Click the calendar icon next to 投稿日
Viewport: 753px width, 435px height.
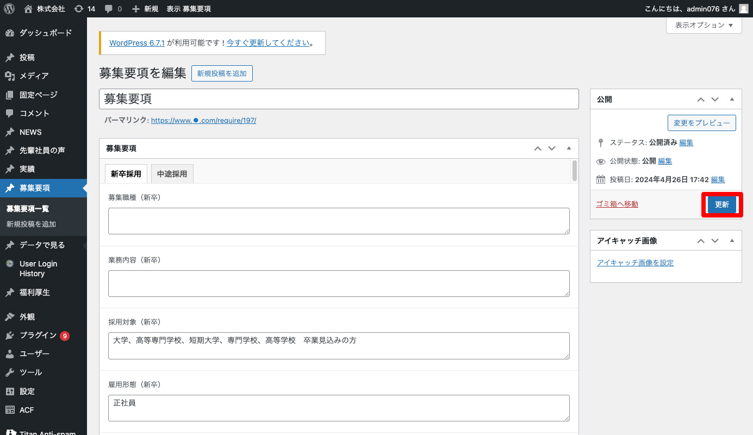pos(601,179)
